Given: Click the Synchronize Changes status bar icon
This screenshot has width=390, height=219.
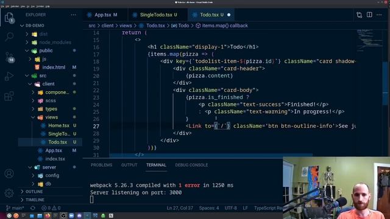Looking at the screenshot, I should [32, 208].
